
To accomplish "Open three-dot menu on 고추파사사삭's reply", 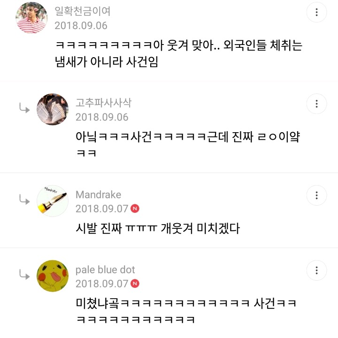I will (x=316, y=104).
